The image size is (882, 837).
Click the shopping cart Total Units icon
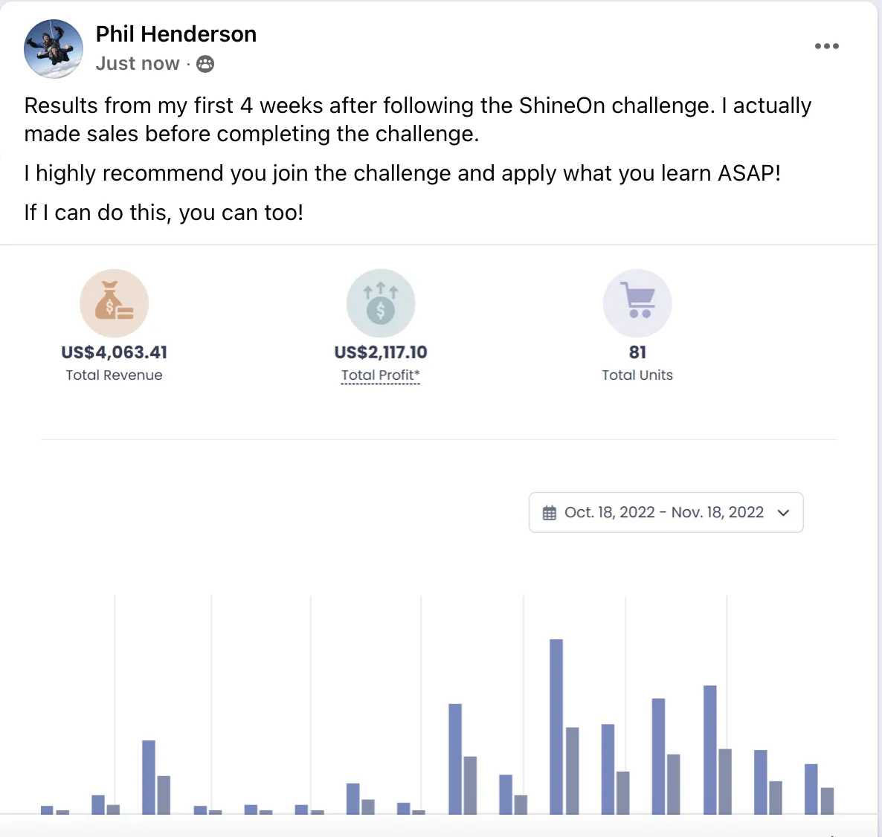pos(637,303)
